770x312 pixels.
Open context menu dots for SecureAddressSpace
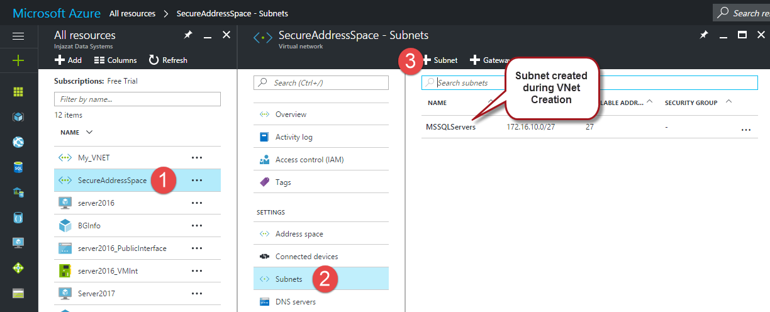coord(197,180)
